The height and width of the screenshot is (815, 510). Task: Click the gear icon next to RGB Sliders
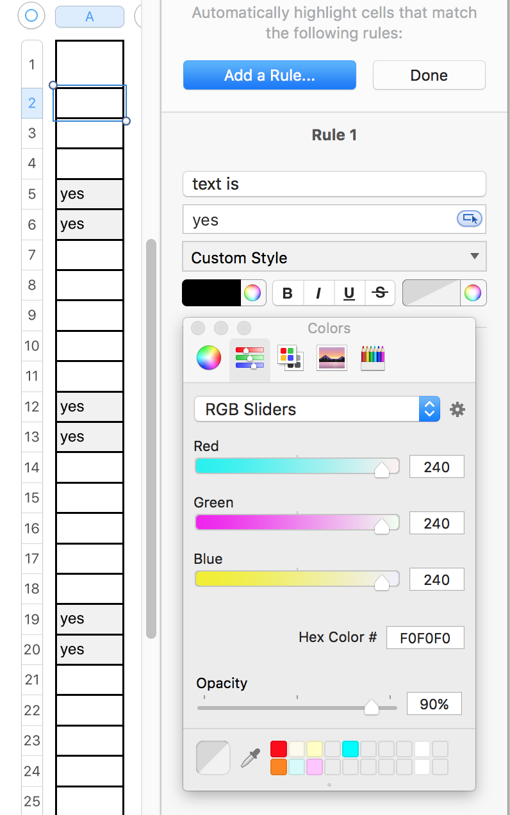point(457,409)
